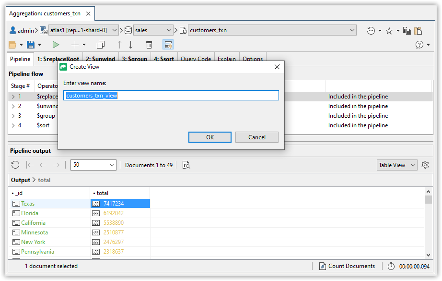
Task: Click the highlighted create view toolbar icon
Action: (x=168, y=45)
